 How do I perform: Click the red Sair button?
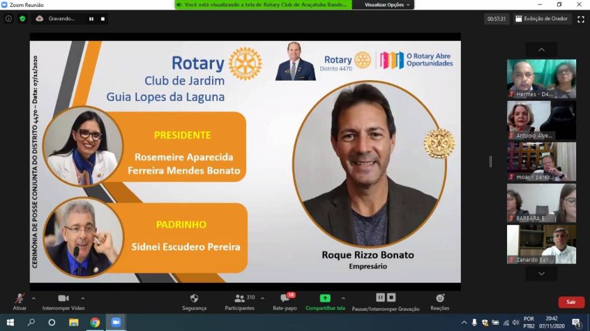coord(570,302)
